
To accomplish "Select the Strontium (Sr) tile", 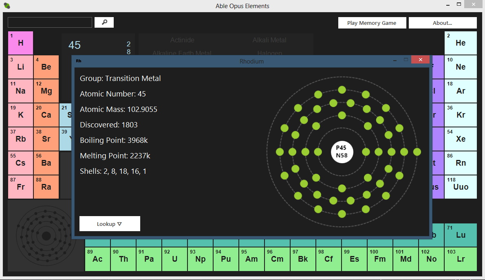I will tap(46, 139).
